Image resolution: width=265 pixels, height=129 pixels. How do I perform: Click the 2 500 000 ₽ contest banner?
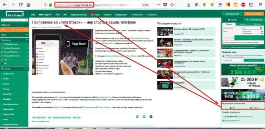[243, 70]
